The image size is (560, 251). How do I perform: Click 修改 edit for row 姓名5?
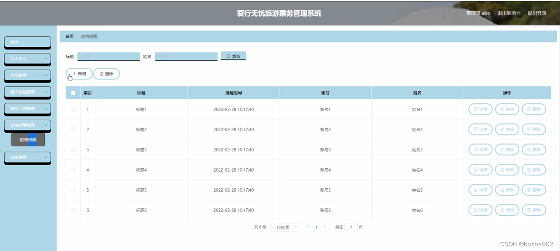point(507,190)
